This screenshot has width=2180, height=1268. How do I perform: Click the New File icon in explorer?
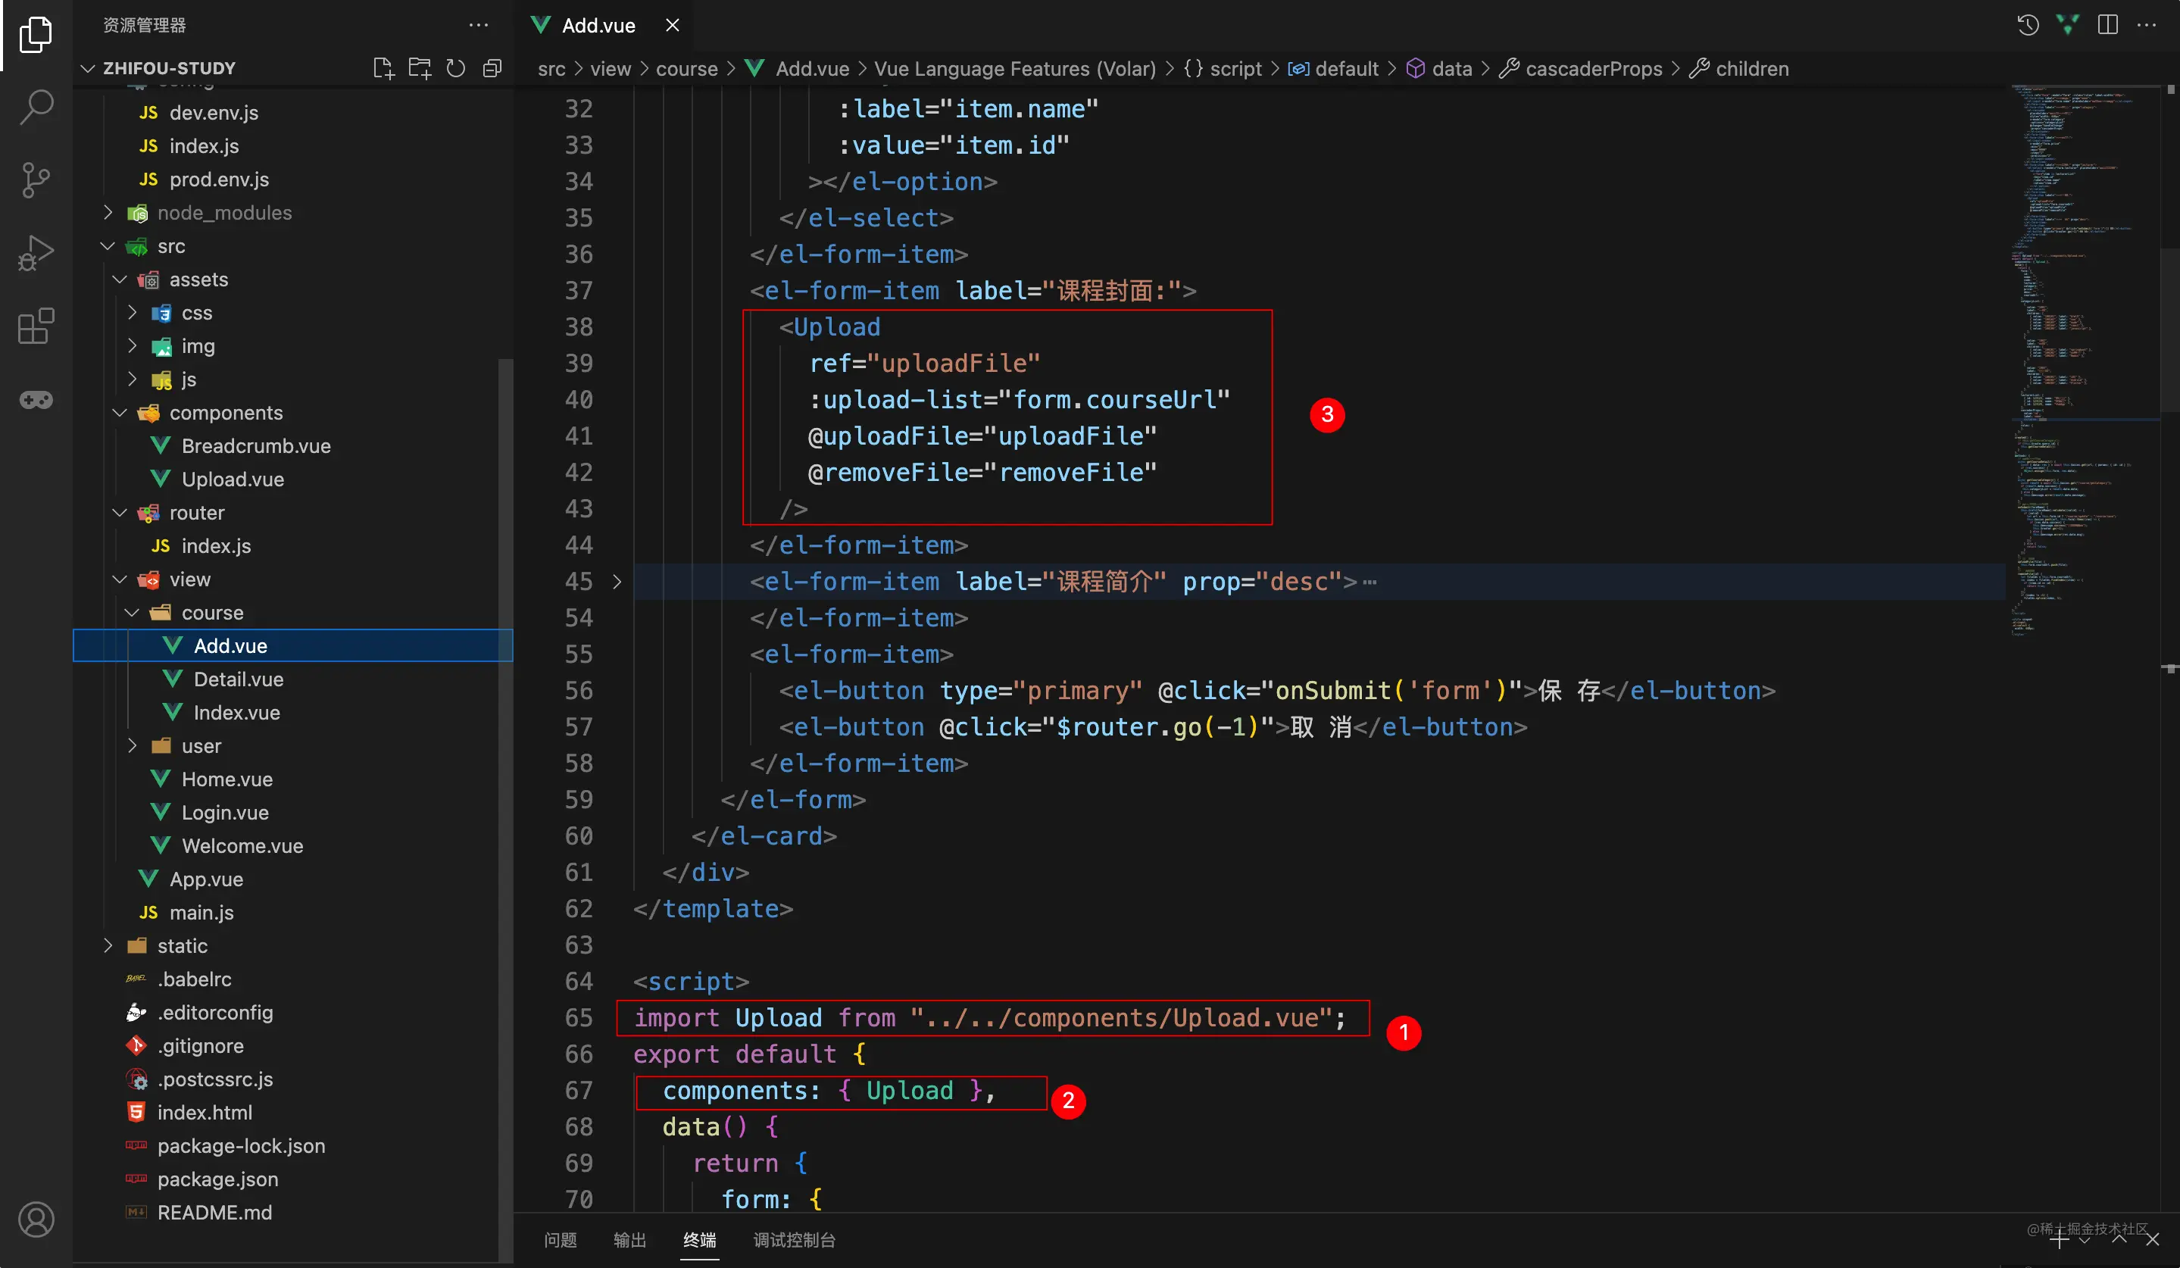(x=383, y=68)
